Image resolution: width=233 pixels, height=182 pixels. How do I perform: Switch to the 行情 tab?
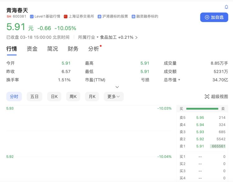click(11, 49)
